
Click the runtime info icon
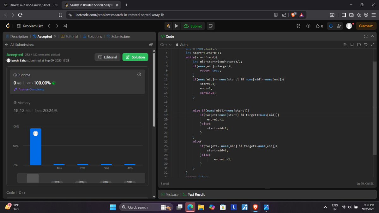pos(139,74)
